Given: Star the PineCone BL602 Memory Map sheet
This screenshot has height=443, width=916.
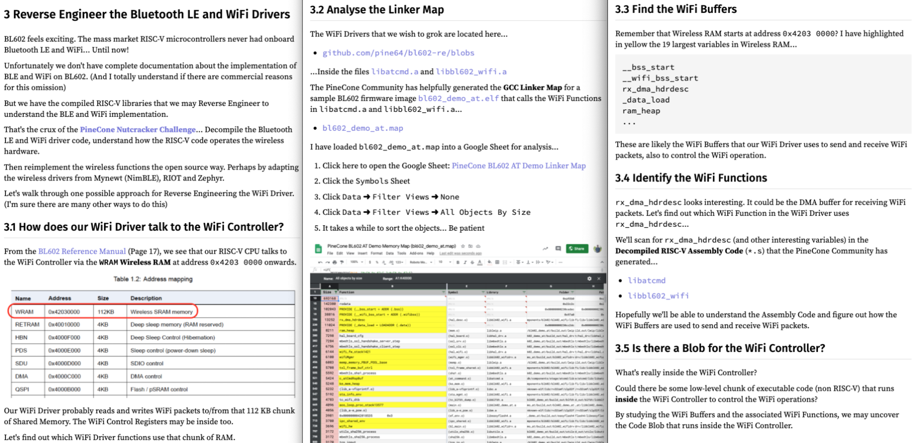Looking at the screenshot, I should point(463,246).
